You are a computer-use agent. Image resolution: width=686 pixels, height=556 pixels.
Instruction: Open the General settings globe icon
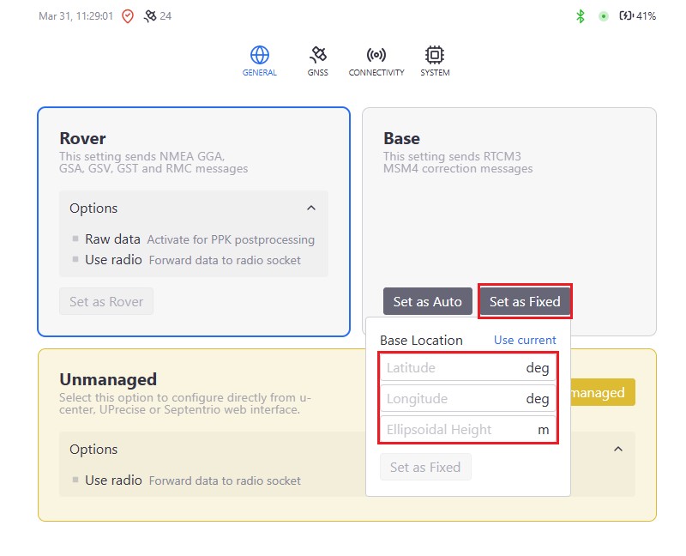259,56
